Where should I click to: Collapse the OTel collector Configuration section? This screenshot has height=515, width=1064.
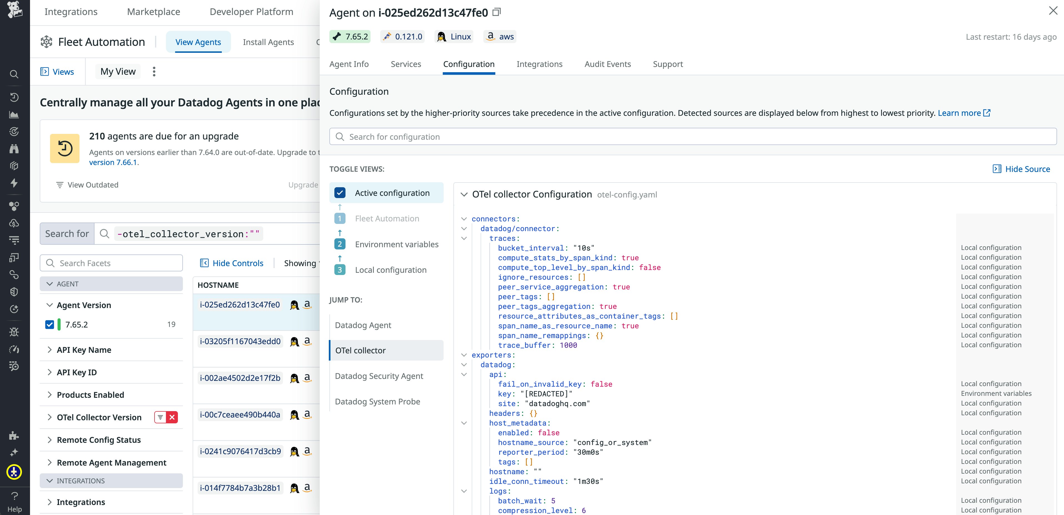tap(464, 194)
